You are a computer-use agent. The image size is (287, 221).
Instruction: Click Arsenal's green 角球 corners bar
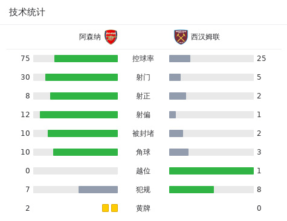(x=85, y=152)
